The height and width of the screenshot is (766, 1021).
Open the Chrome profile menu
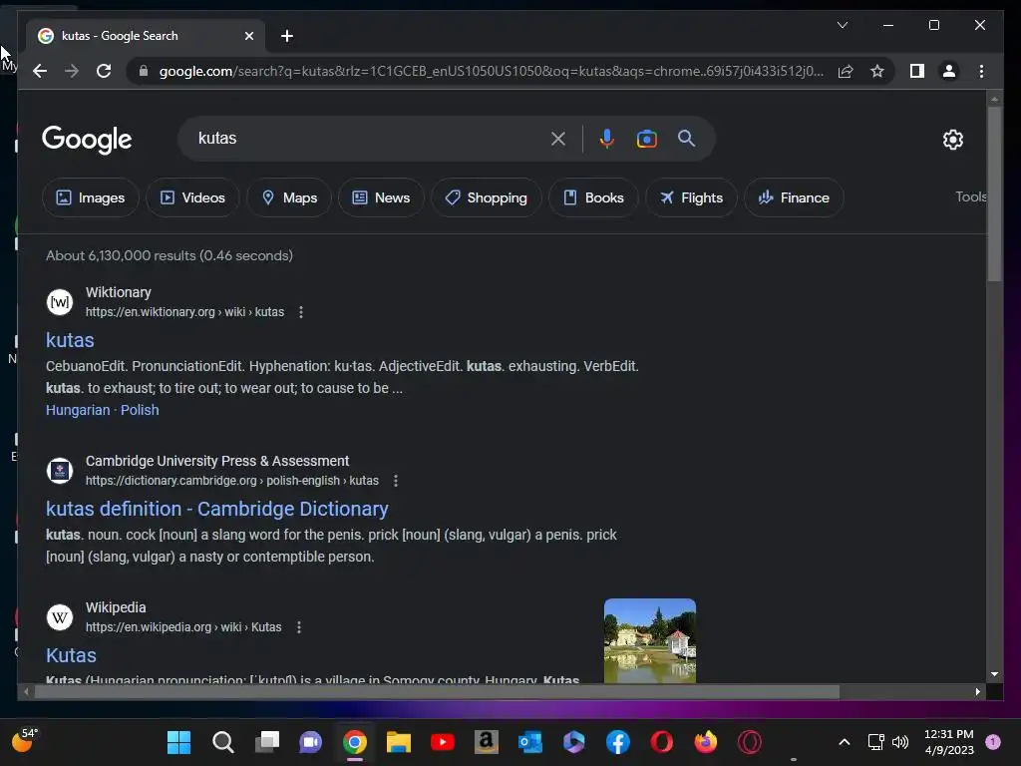[949, 71]
